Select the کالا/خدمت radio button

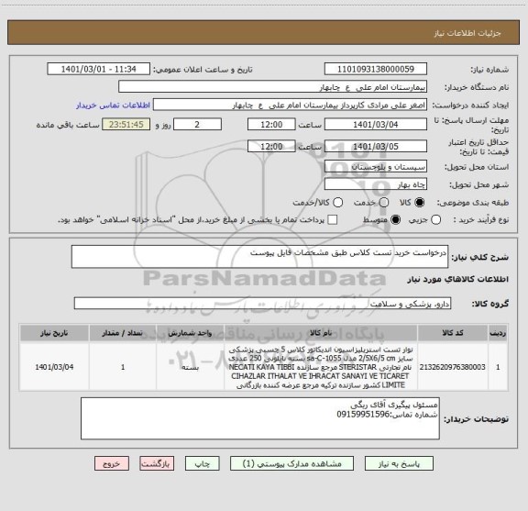tap(337, 203)
